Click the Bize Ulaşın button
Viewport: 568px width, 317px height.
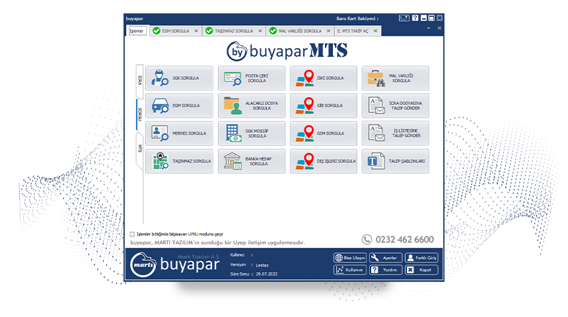pos(350,258)
